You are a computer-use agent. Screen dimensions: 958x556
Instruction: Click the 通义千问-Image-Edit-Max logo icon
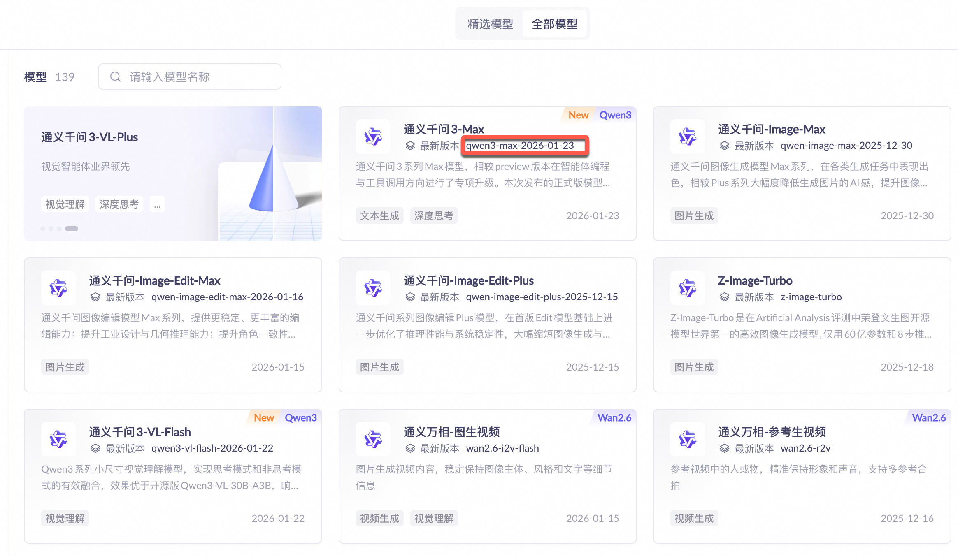pyautogui.click(x=58, y=288)
